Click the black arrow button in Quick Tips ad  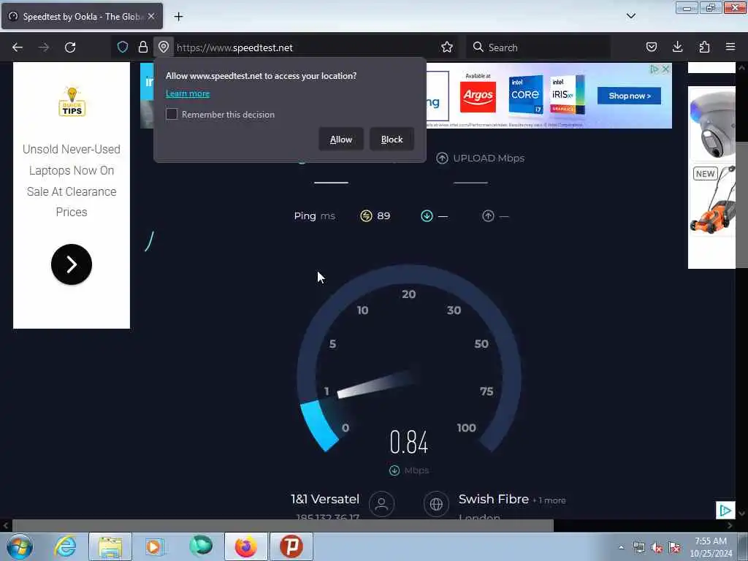point(72,264)
